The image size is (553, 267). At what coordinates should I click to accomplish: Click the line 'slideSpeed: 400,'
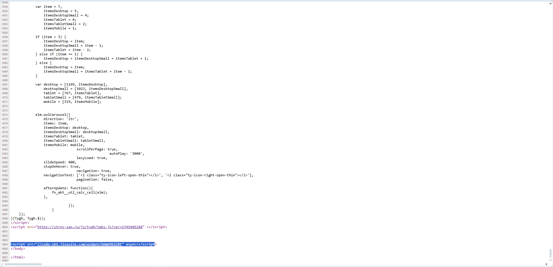[x=60, y=162]
